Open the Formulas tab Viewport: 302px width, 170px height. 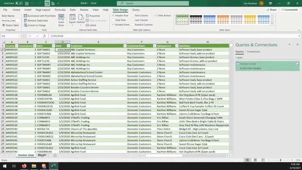60,10
